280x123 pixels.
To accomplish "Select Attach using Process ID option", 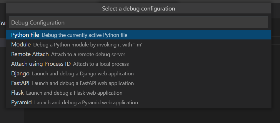I will click(139, 64).
